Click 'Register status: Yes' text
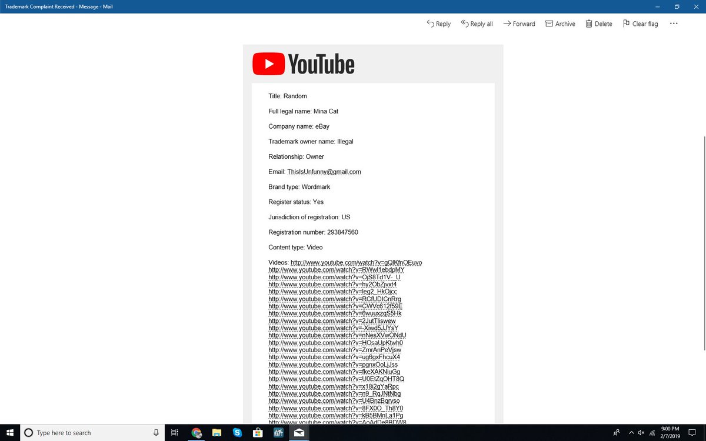This screenshot has height=441, width=706. pyautogui.click(x=296, y=202)
